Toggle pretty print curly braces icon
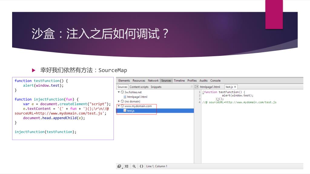Viewport: 310px width, 174px height. point(141,166)
